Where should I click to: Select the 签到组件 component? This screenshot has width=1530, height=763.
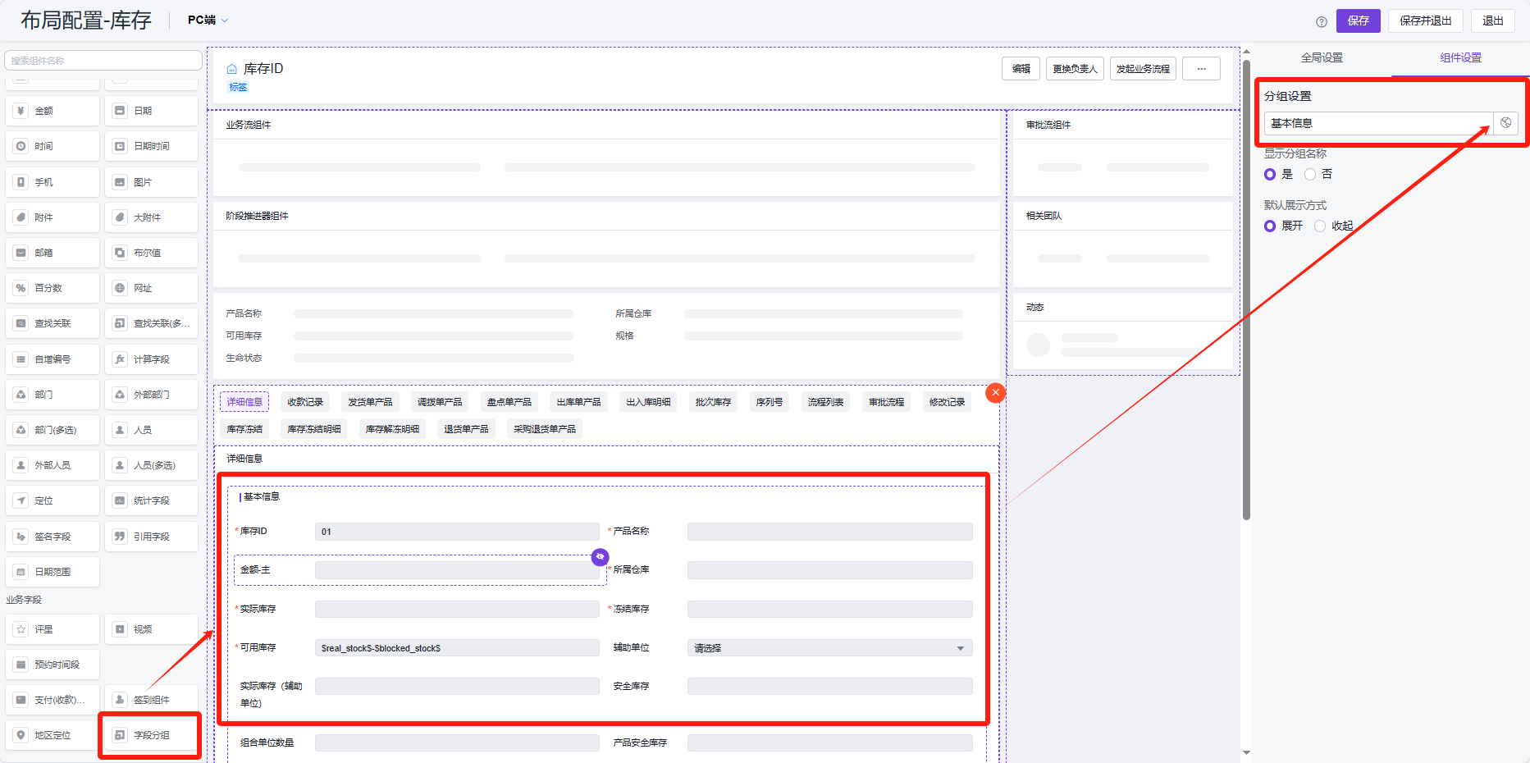point(152,700)
